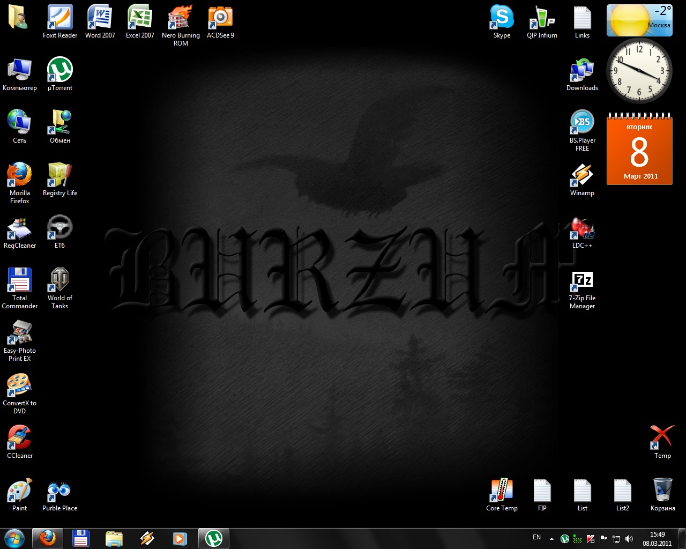Click the Корзина recycle bin
Image resolution: width=686 pixels, height=549 pixels.
coord(662,495)
